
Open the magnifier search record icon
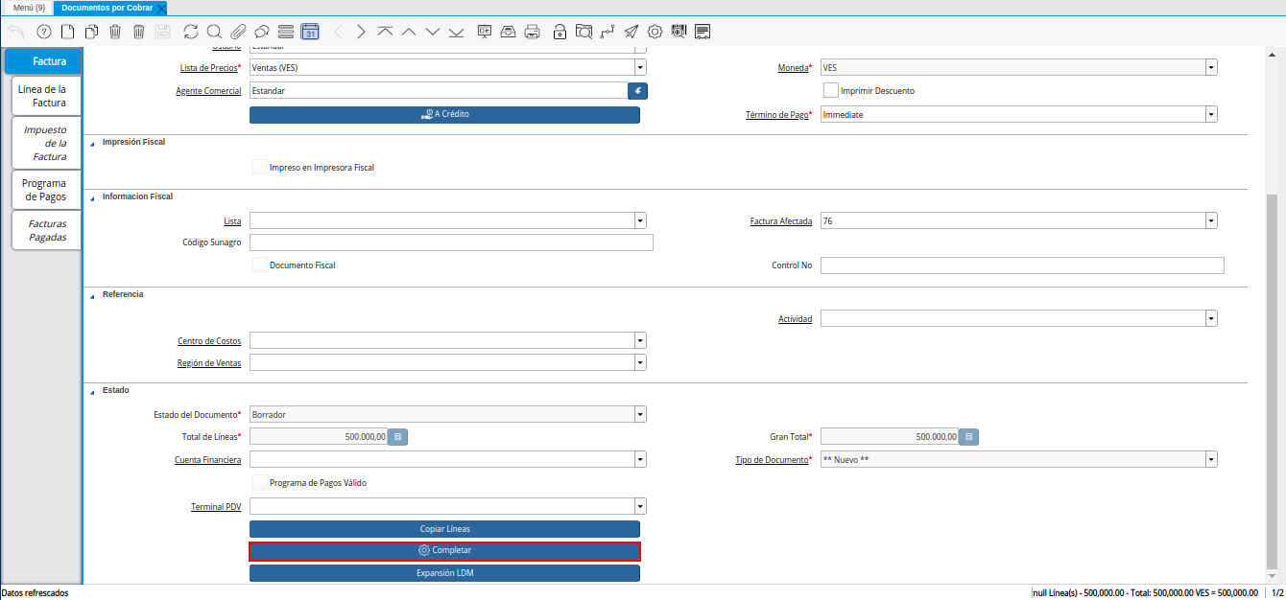tap(214, 32)
